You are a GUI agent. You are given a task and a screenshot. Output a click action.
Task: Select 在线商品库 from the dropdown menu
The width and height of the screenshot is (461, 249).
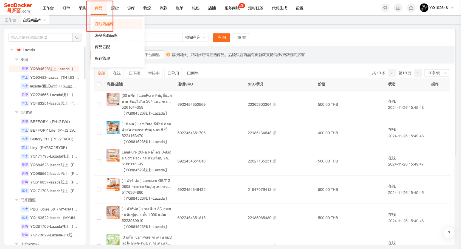(117, 24)
